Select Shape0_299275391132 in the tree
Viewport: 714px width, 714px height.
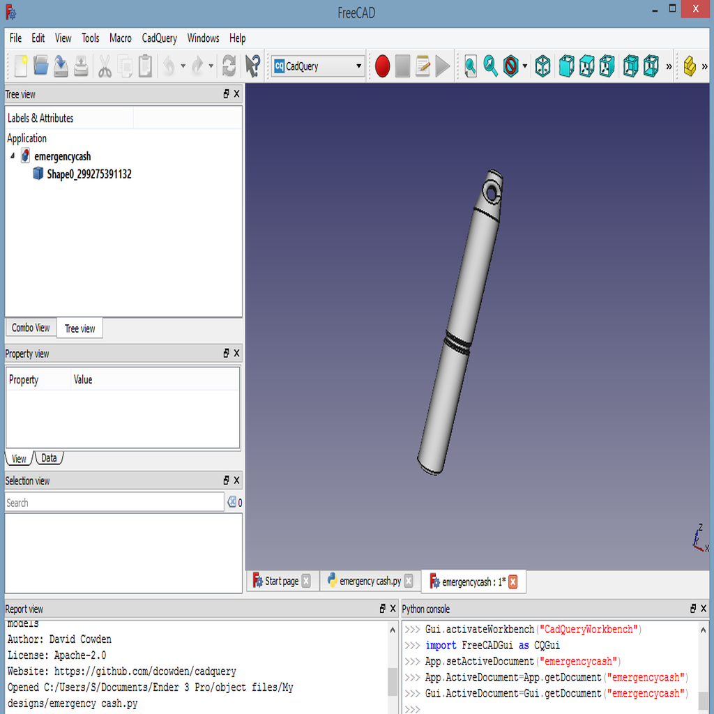coord(89,174)
